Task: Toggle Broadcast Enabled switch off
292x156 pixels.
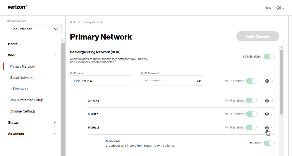Action: [269, 143]
